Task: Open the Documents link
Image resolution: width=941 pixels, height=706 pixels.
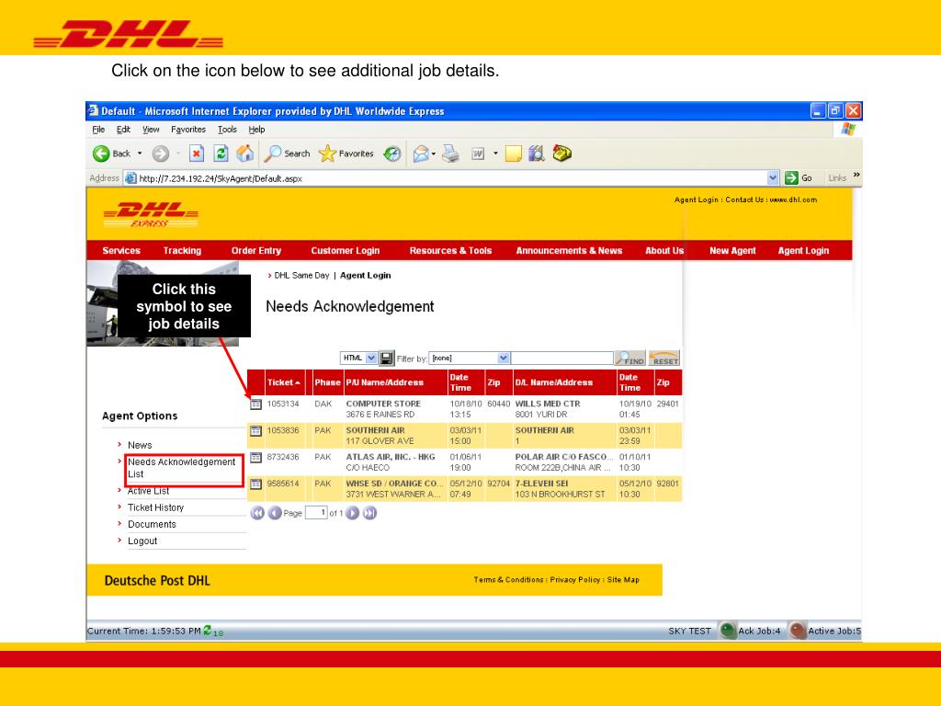Action: coord(152,525)
